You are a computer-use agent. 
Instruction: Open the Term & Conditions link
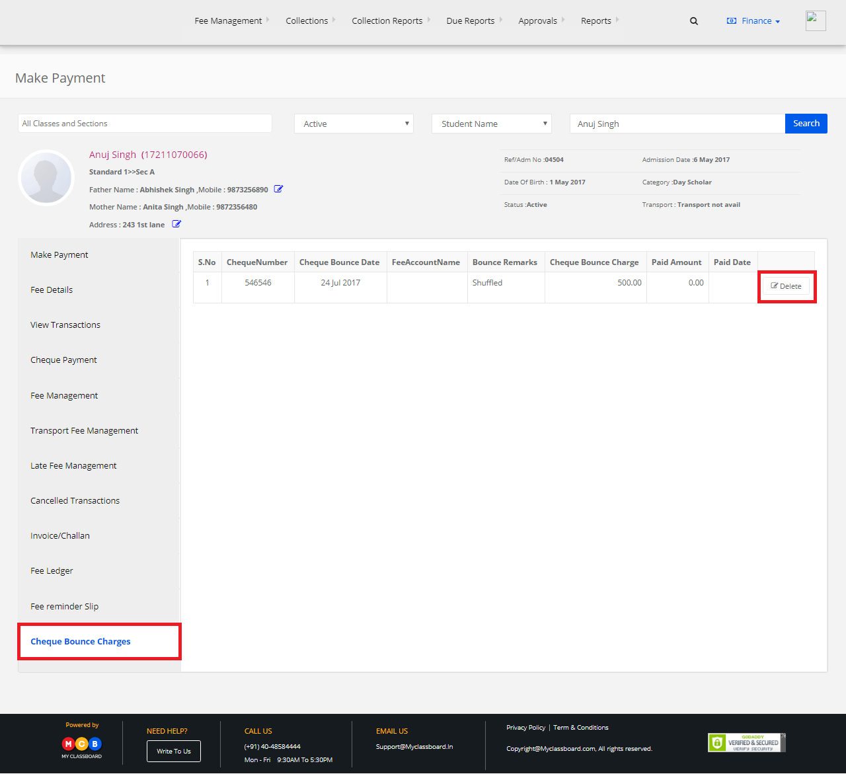(581, 728)
